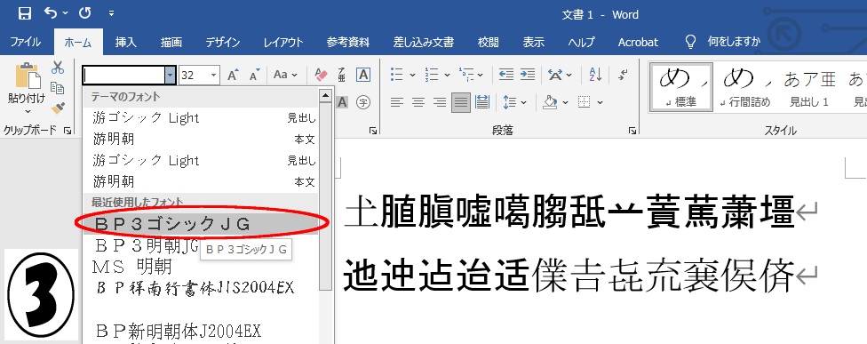Image resolution: width=867 pixels, height=344 pixels.
Task: Click the Decrease Indent icon
Action: click(506, 74)
